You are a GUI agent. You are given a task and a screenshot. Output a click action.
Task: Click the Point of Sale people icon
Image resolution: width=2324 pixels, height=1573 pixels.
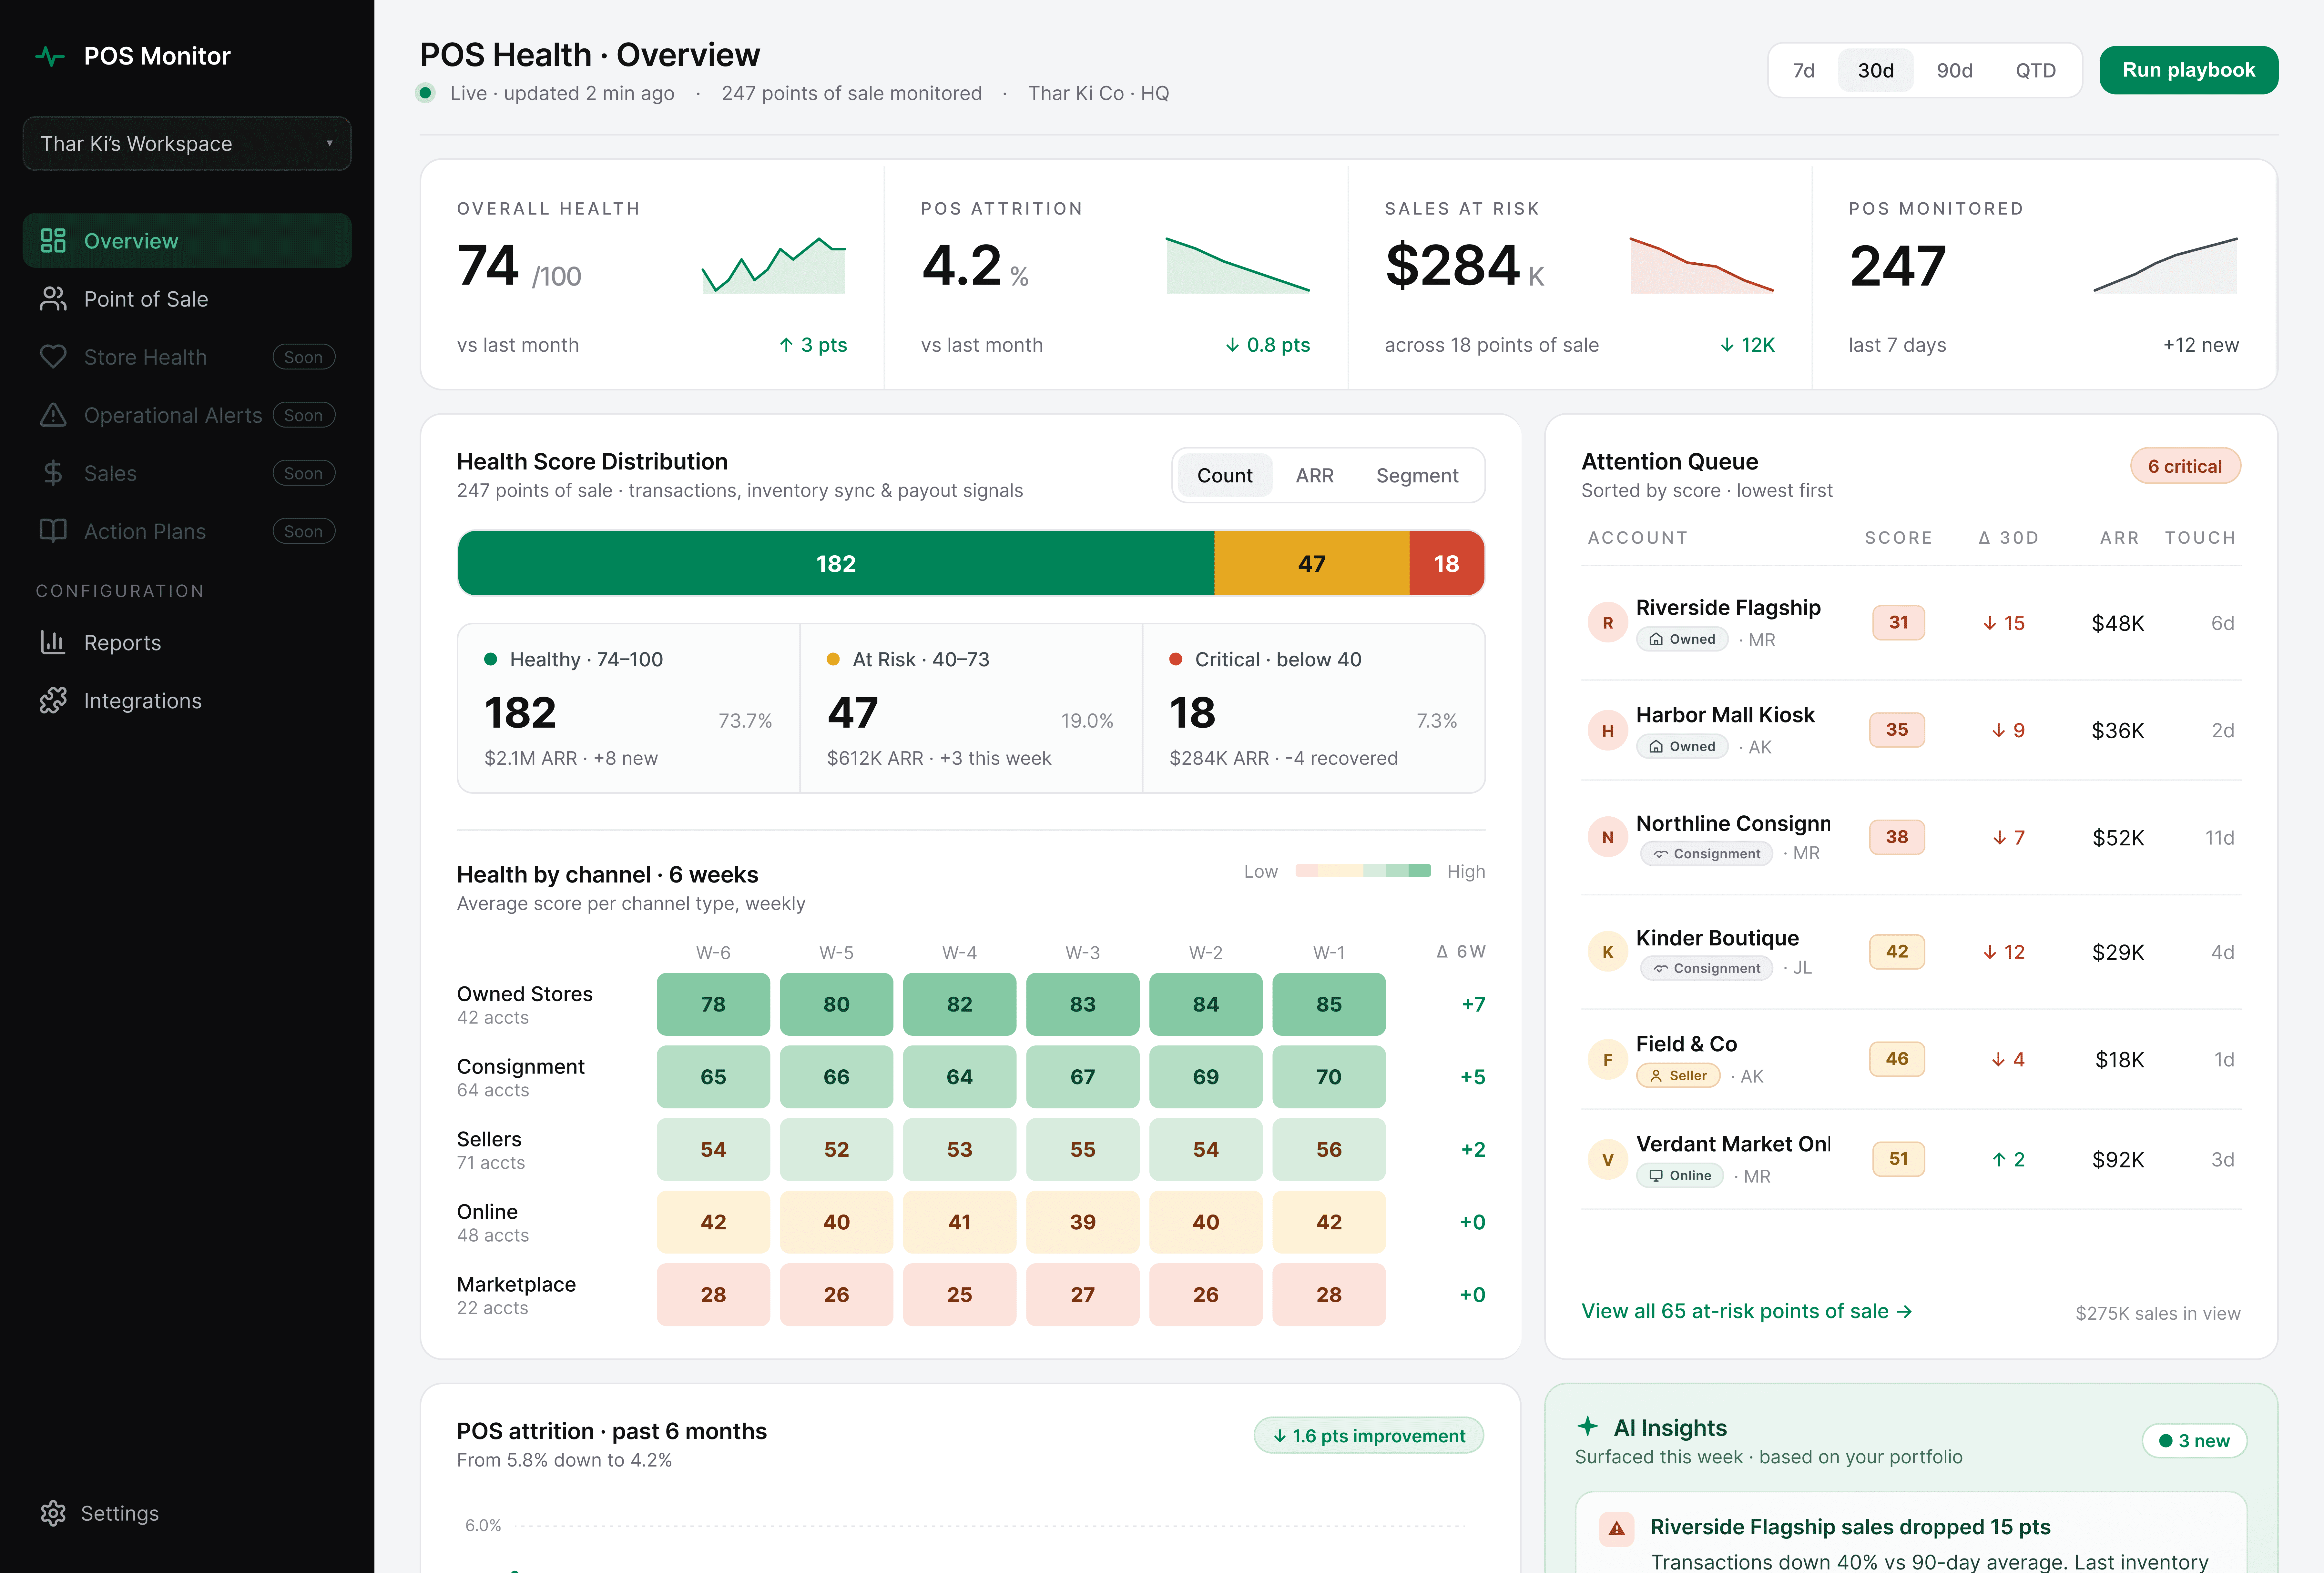point(53,299)
